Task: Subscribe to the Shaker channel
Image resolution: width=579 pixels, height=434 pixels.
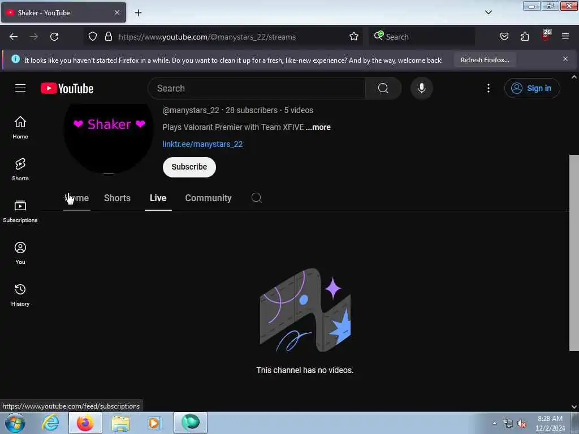Action: tap(189, 167)
